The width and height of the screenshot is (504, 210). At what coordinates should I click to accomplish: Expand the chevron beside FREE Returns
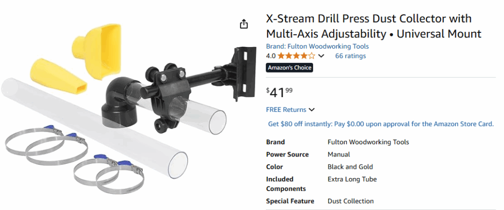pos(312,110)
